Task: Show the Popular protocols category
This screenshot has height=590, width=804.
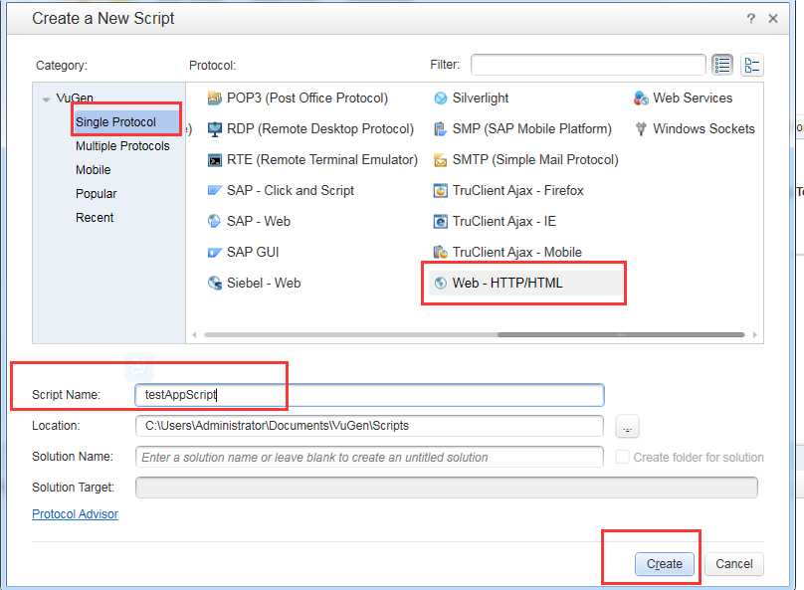Action: point(96,194)
